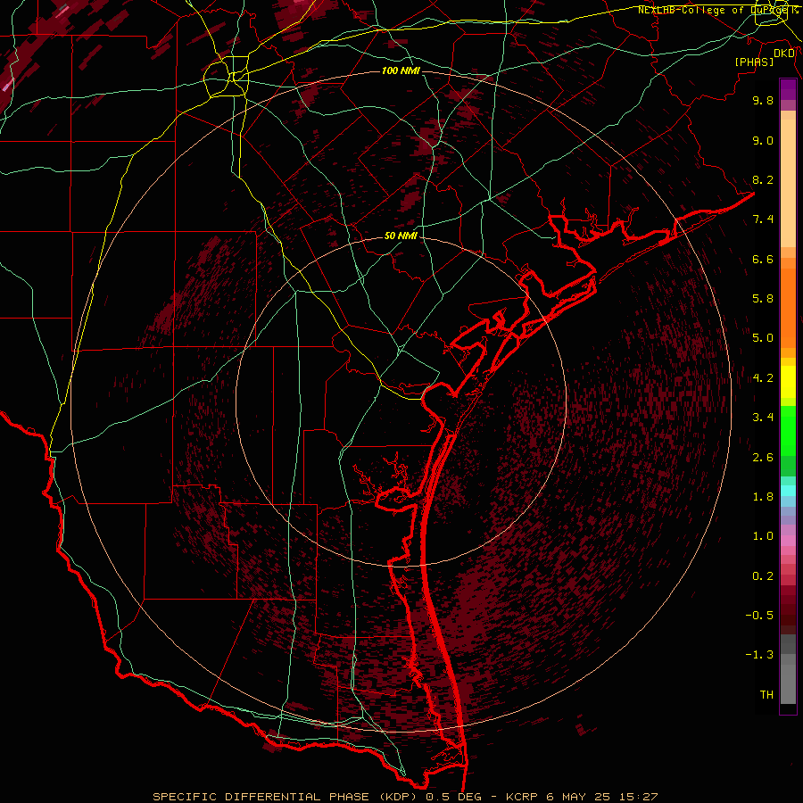The height and width of the screenshot is (803, 803).
Task: Click the 0.2 value on the color scale
Action: pos(763,576)
